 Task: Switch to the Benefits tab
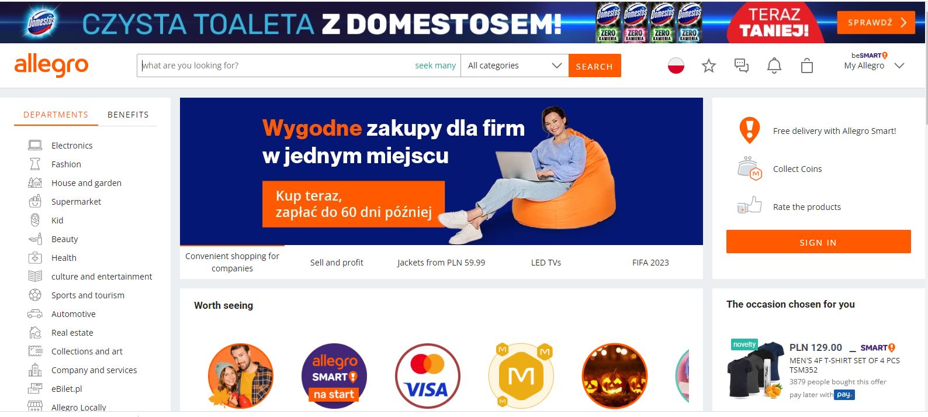point(128,115)
